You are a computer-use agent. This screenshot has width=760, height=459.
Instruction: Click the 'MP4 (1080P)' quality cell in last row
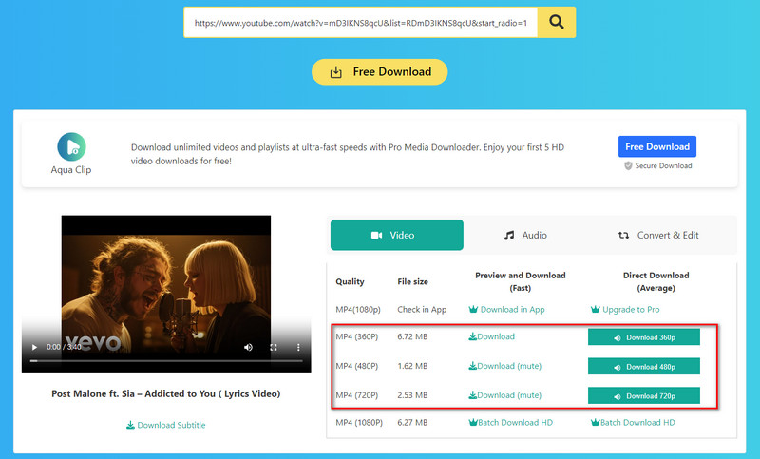[x=359, y=423]
